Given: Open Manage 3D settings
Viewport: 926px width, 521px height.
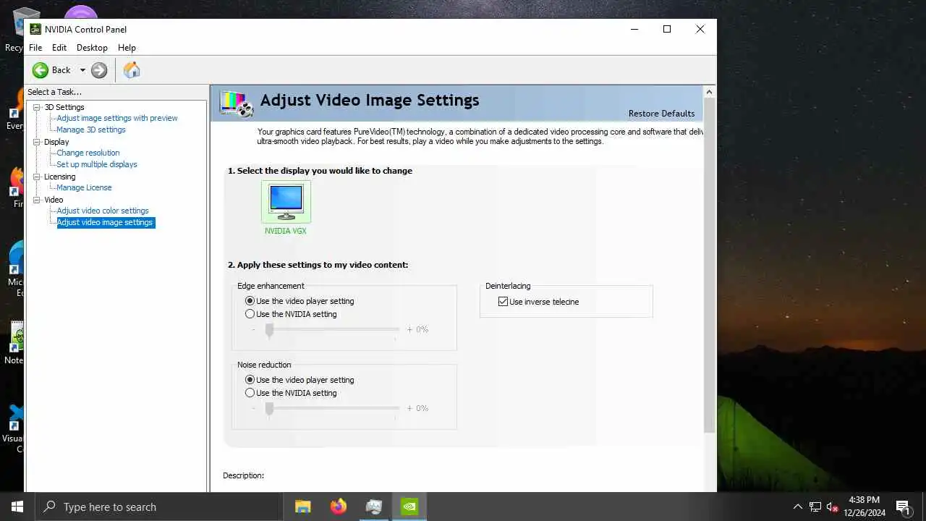Looking at the screenshot, I should point(91,130).
